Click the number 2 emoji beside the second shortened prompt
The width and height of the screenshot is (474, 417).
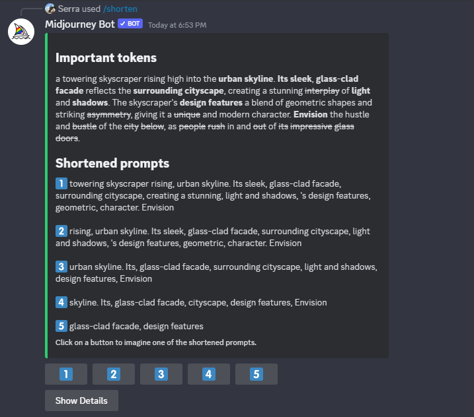(61, 231)
